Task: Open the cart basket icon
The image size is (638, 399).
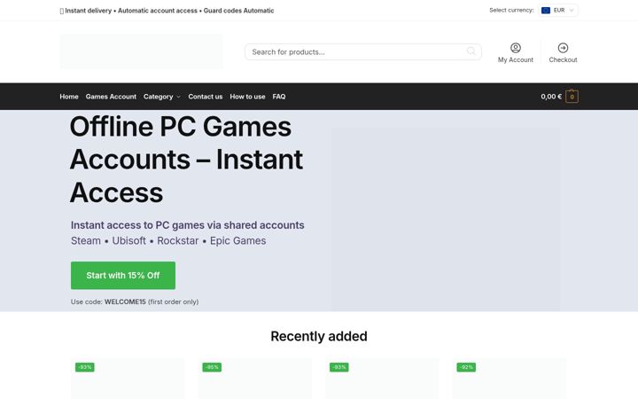Action: [572, 96]
